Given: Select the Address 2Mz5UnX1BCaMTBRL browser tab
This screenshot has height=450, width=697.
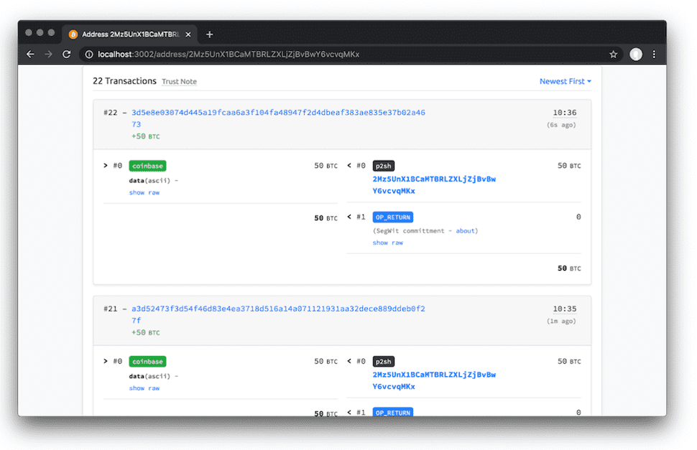Looking at the screenshot, I should click(128, 34).
